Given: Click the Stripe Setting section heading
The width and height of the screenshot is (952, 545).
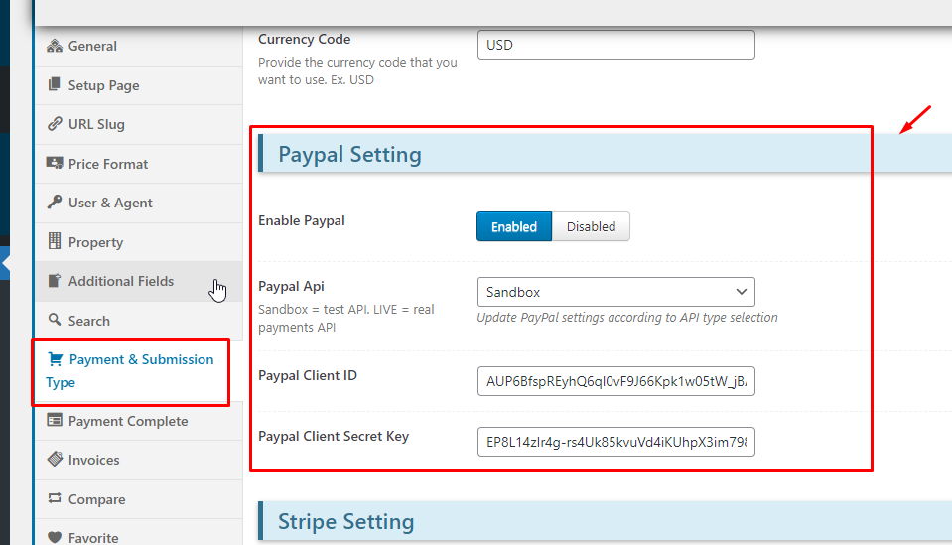Looking at the screenshot, I should pyautogui.click(x=346, y=521).
